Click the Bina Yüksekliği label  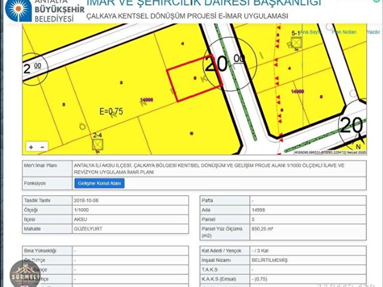click(x=40, y=251)
